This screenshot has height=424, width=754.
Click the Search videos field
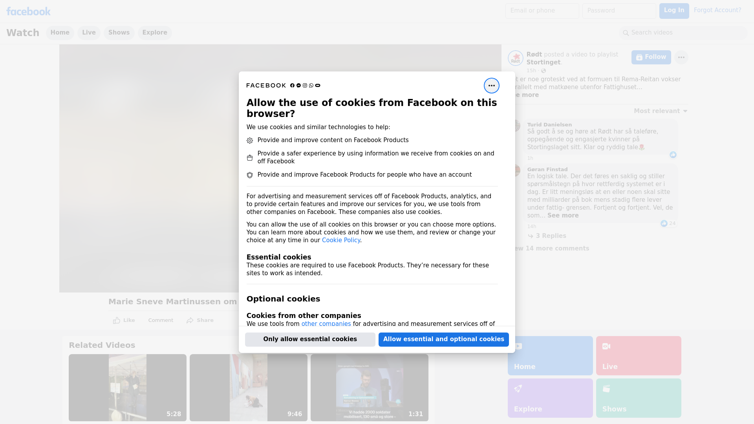(x=683, y=33)
